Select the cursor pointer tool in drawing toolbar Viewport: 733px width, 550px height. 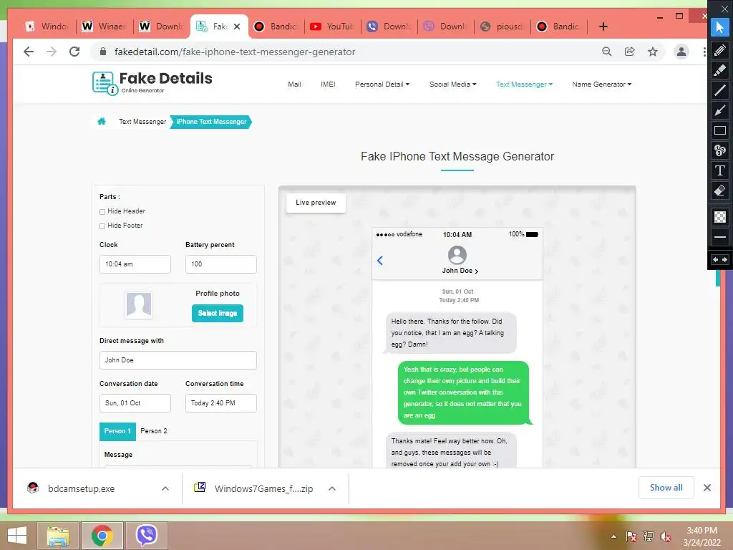720,28
